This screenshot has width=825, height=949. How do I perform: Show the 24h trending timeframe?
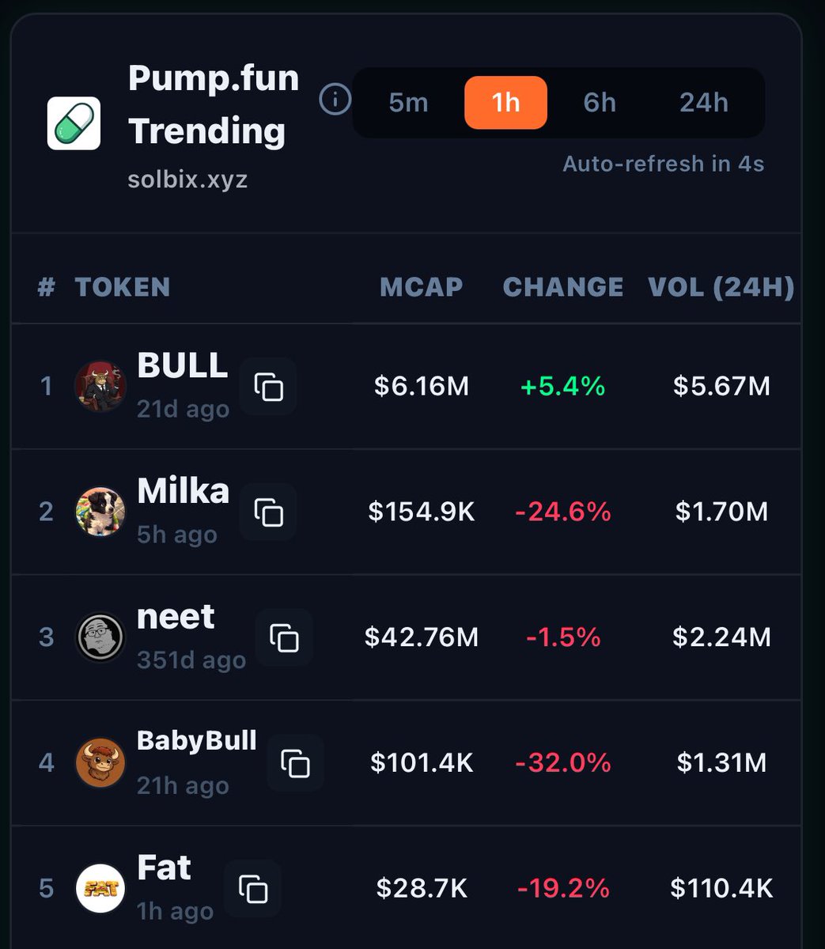(703, 103)
